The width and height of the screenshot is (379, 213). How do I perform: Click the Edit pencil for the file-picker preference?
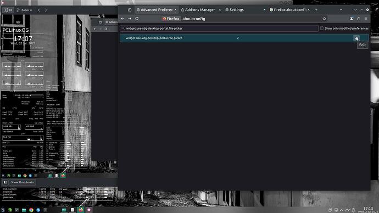[x=356, y=38]
